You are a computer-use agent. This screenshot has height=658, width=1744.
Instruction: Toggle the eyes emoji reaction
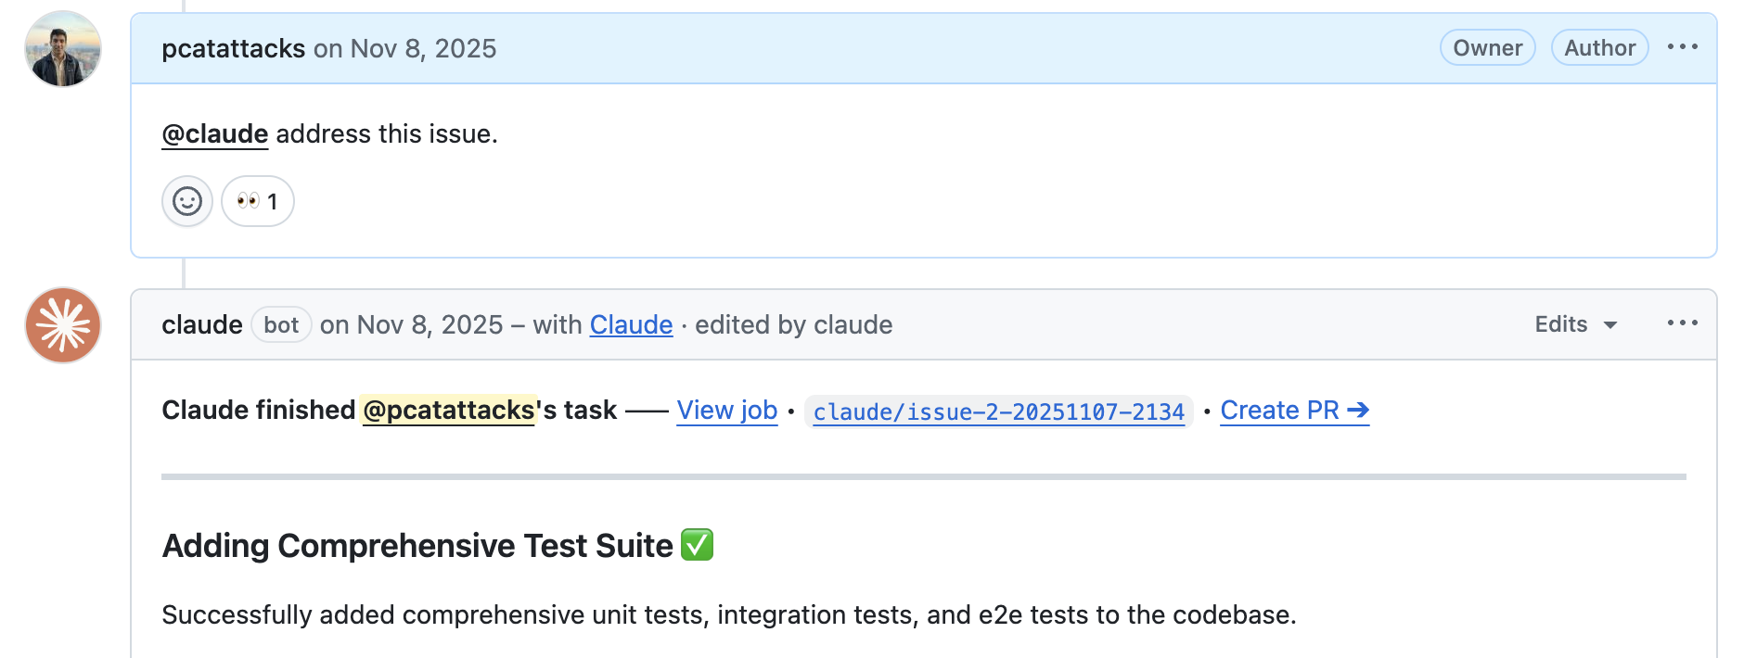[258, 201]
